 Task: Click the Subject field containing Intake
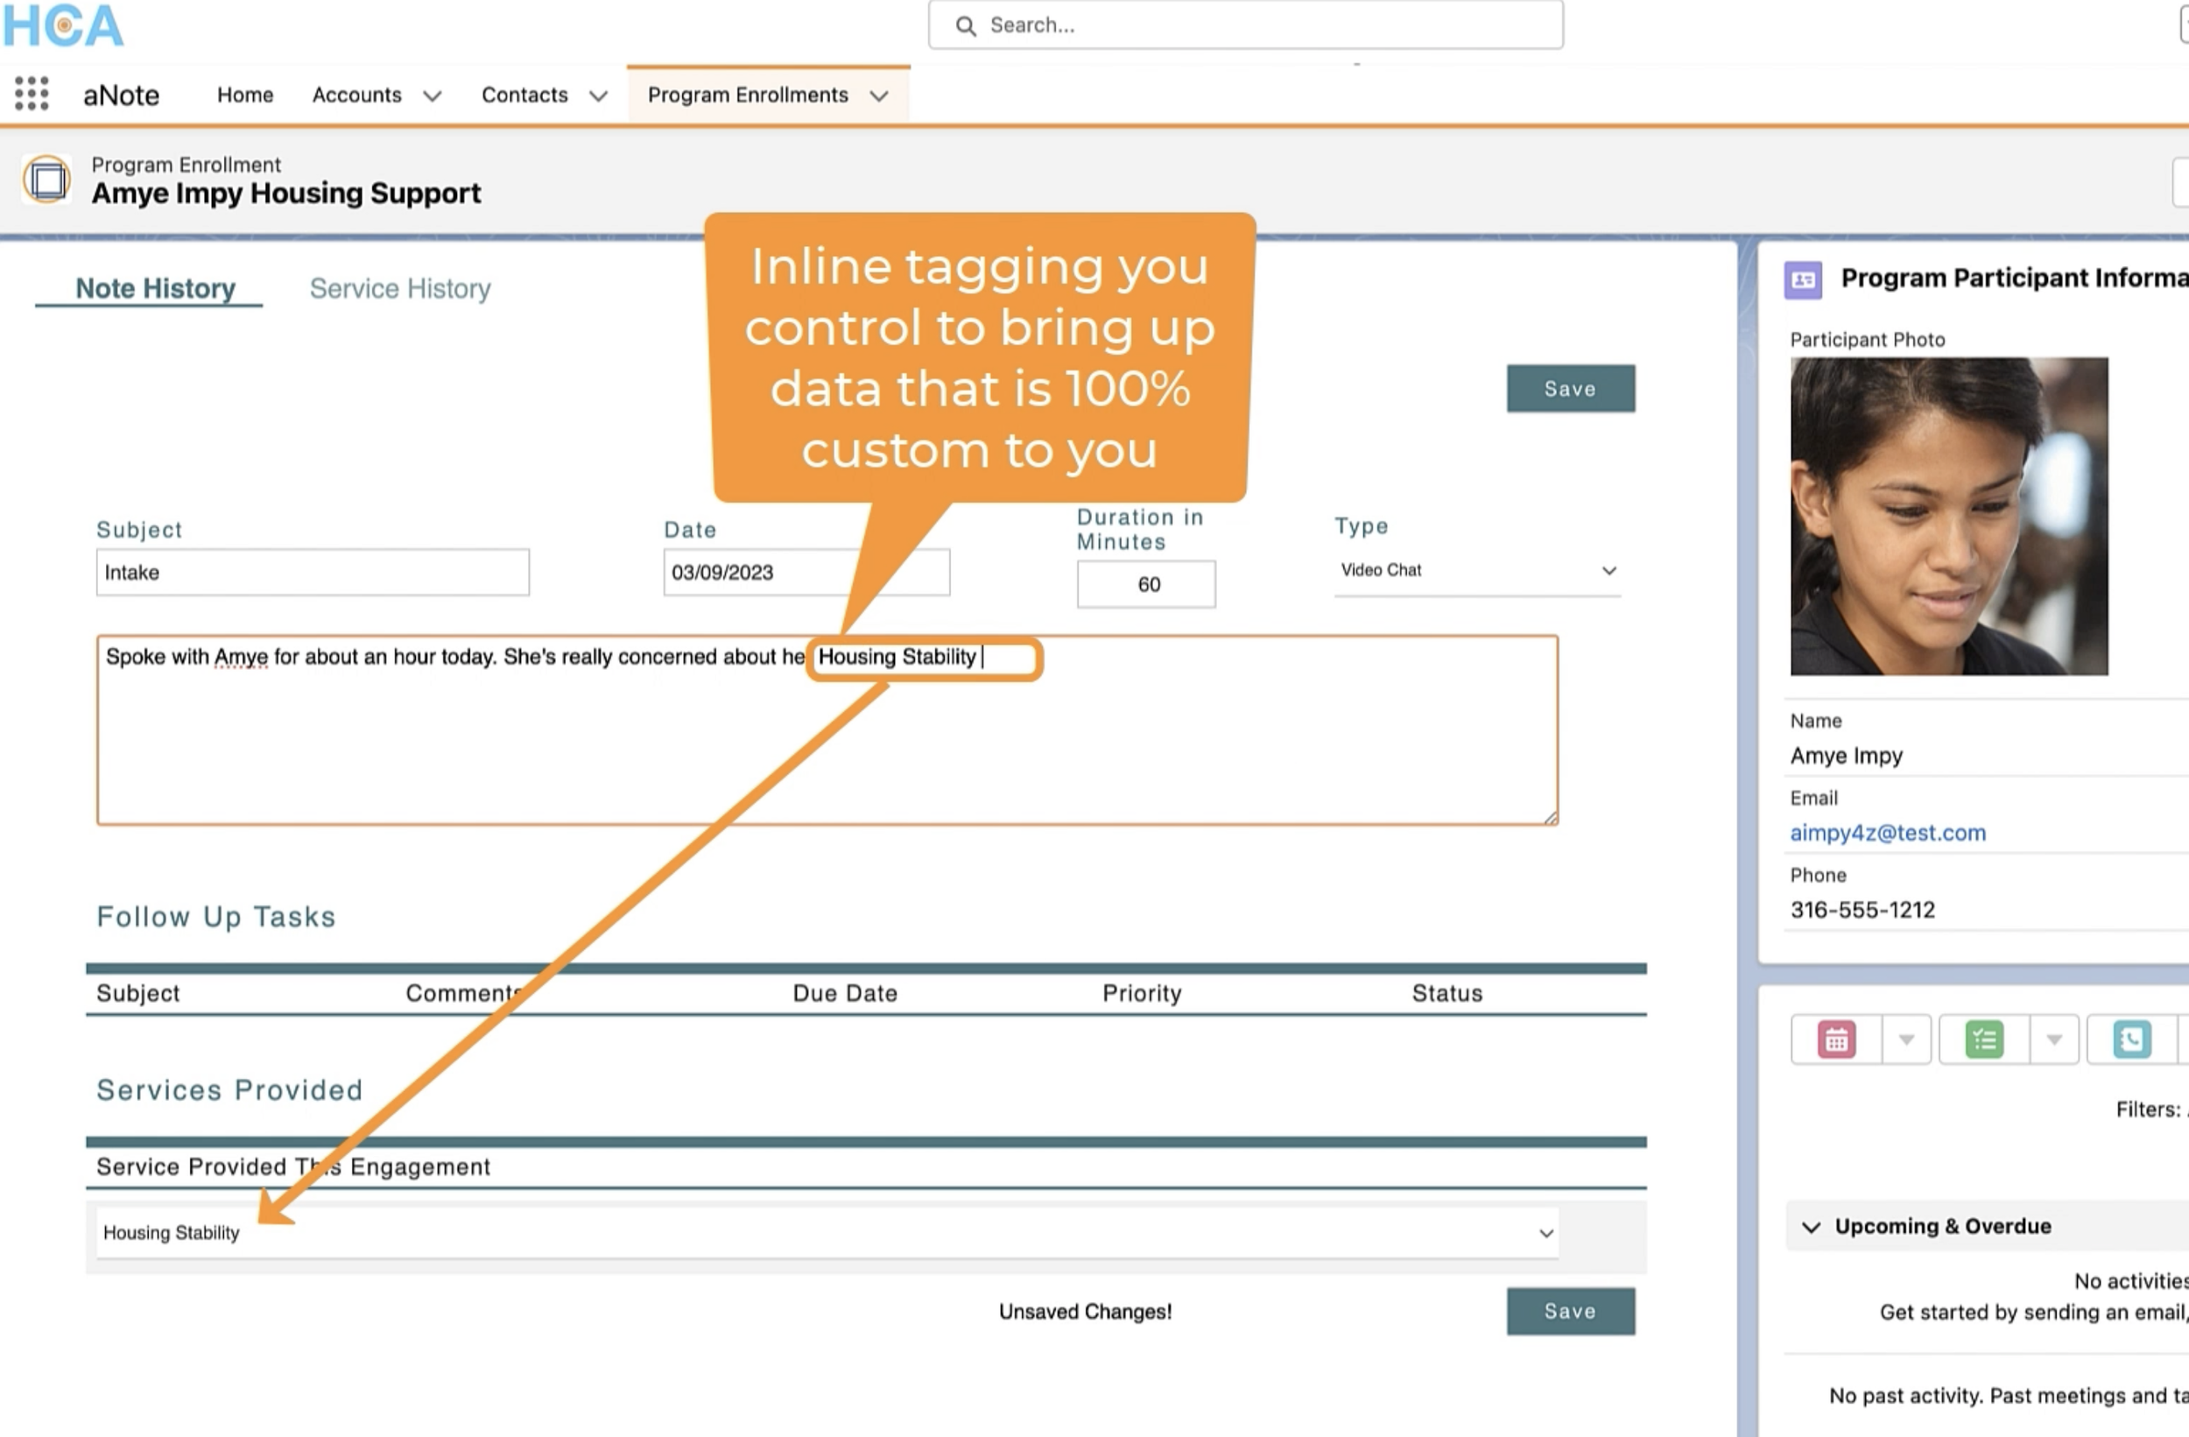(313, 574)
